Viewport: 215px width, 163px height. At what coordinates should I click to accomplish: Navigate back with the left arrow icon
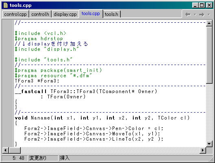point(188,14)
